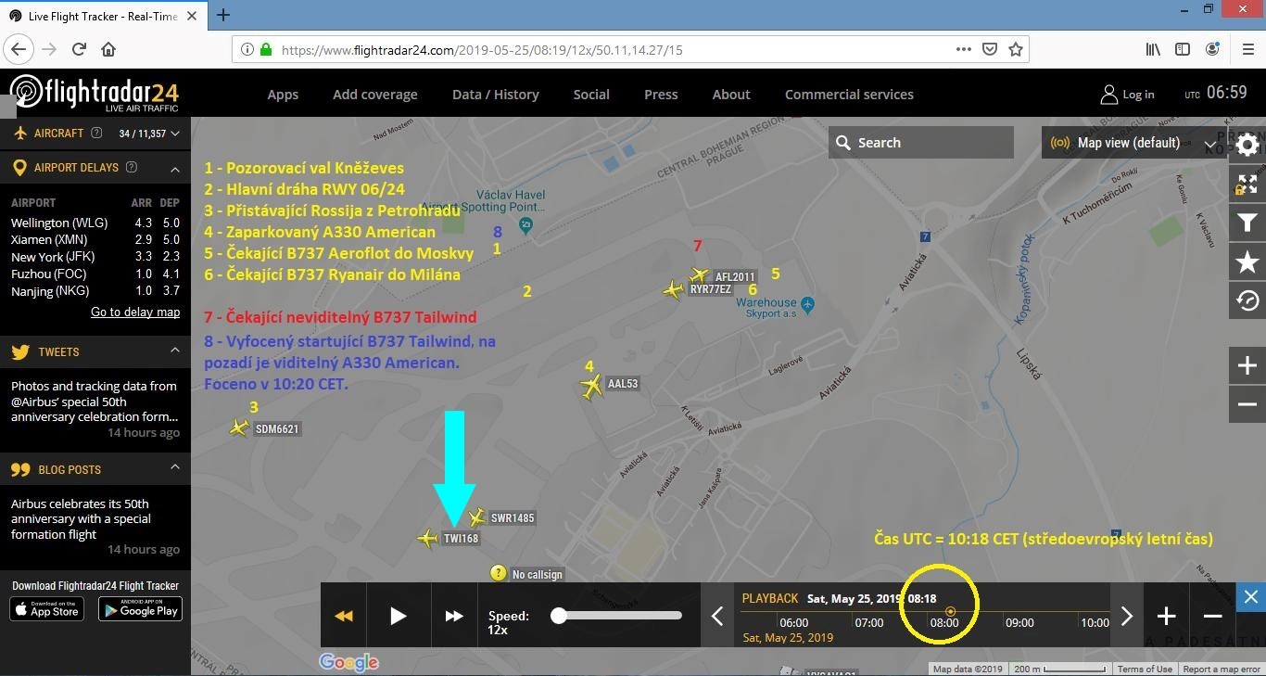Viewport: 1266px width, 676px height.
Task: Zoom in on the map
Action: pos(1247,365)
